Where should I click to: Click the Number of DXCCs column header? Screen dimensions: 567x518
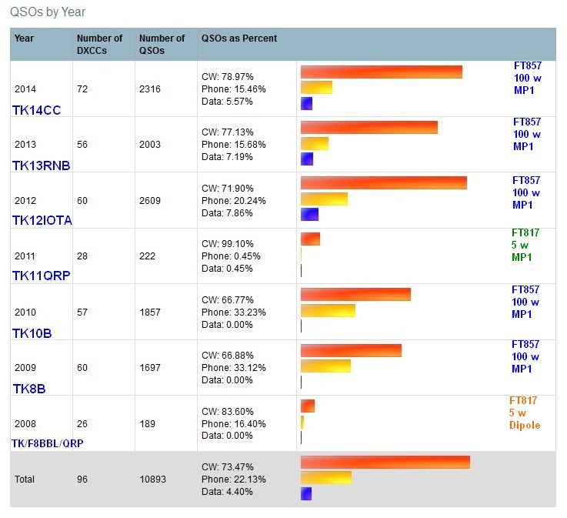pyautogui.click(x=99, y=44)
